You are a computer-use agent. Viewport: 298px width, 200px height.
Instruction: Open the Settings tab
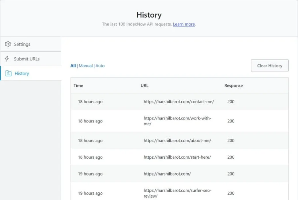coord(31,44)
